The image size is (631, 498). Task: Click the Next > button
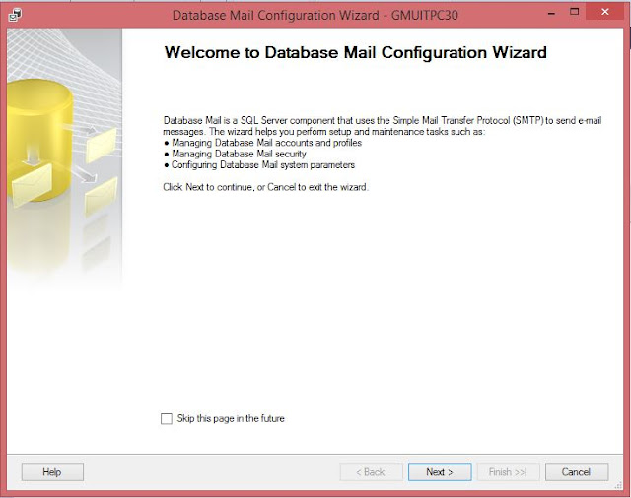pos(440,471)
